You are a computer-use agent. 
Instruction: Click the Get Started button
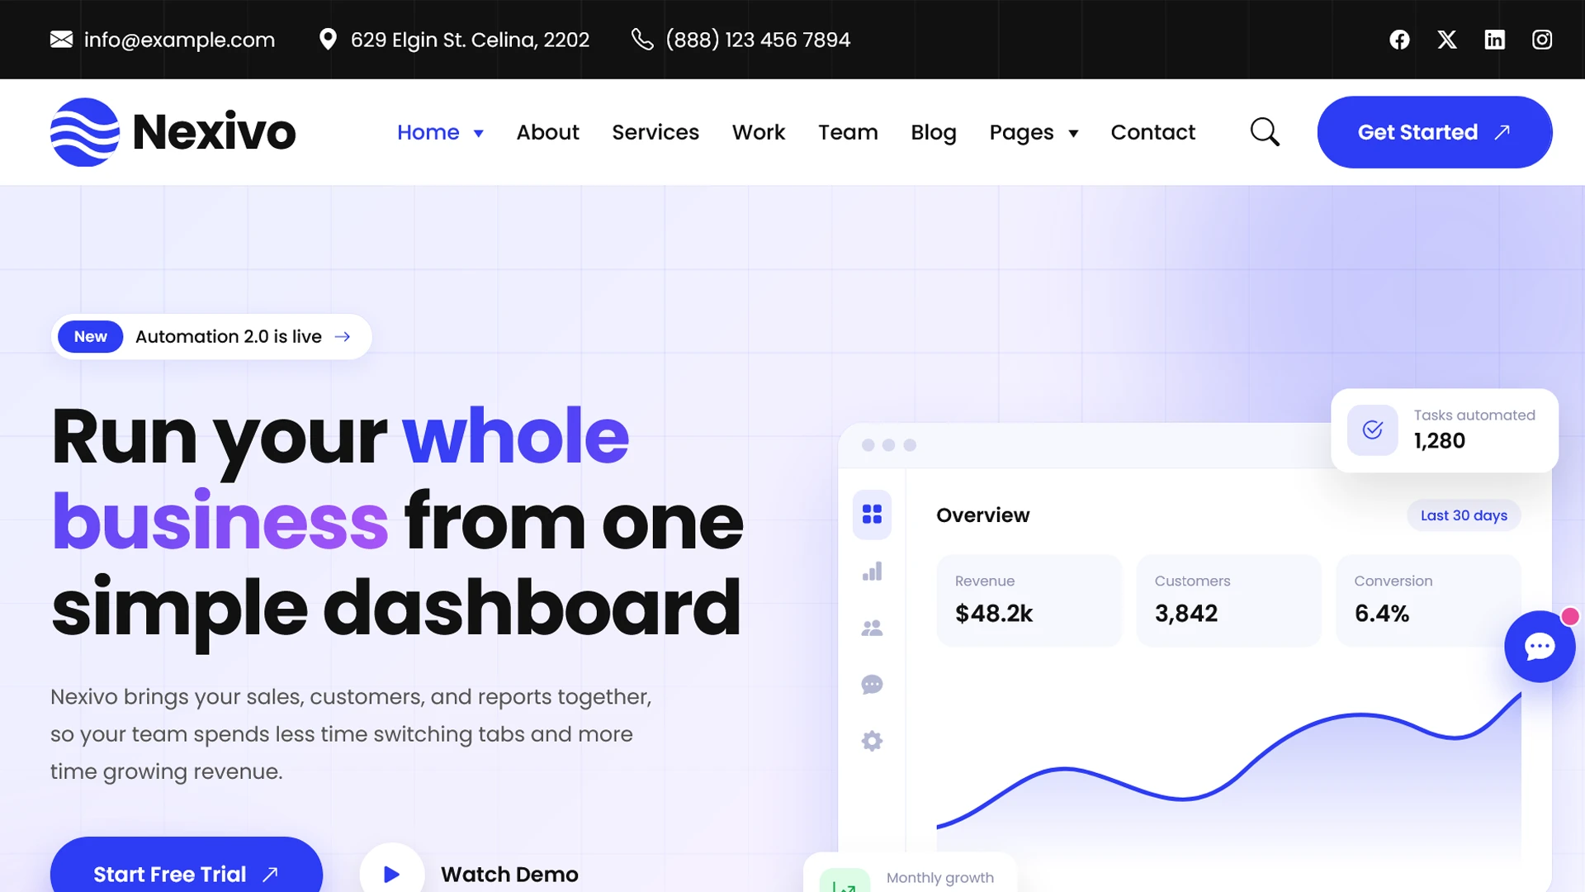1435,132
